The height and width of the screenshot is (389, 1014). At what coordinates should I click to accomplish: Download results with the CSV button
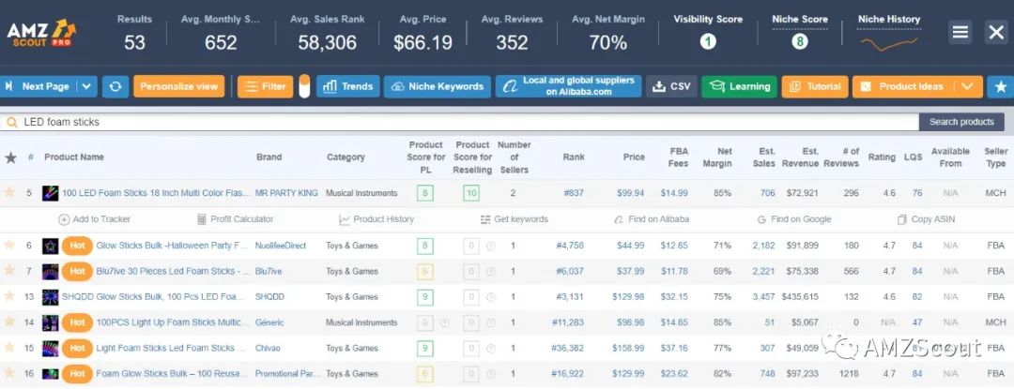[x=671, y=86]
